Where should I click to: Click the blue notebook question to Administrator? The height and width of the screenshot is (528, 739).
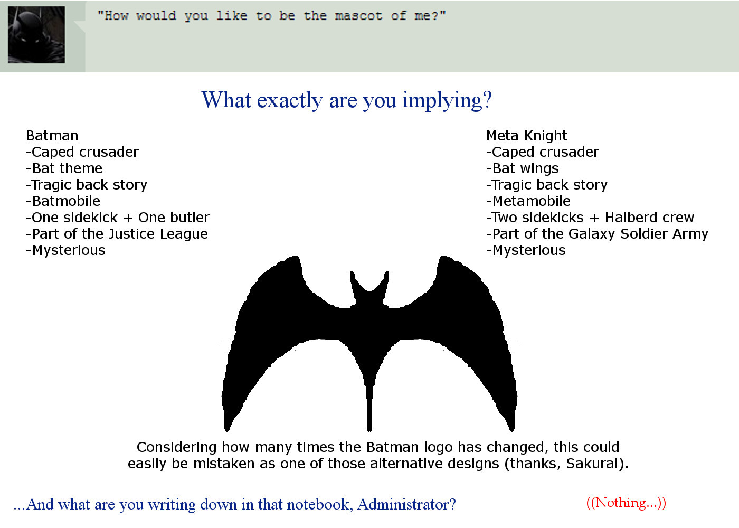click(234, 505)
